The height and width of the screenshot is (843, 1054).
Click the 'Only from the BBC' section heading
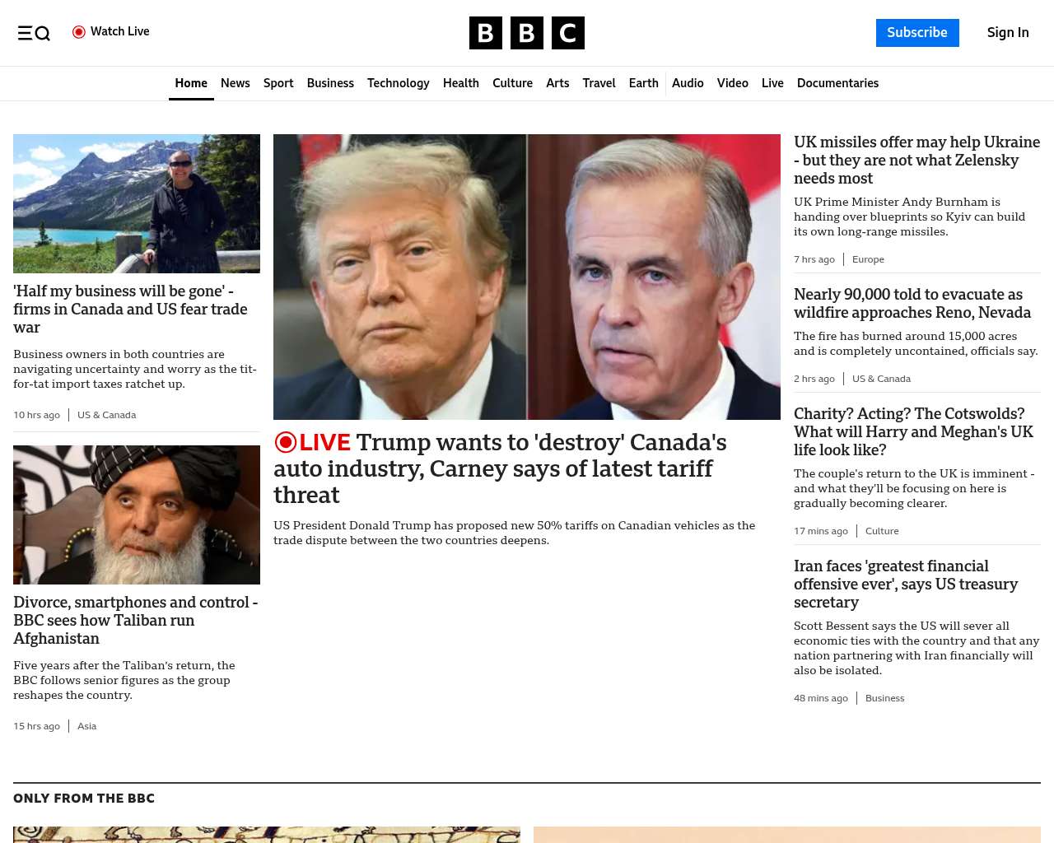click(84, 799)
